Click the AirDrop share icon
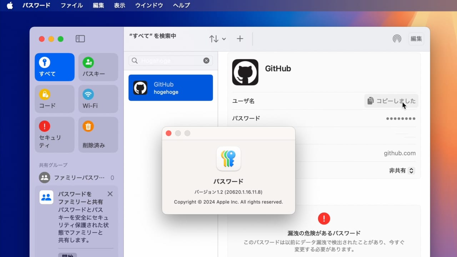This screenshot has height=257, width=457. click(397, 39)
